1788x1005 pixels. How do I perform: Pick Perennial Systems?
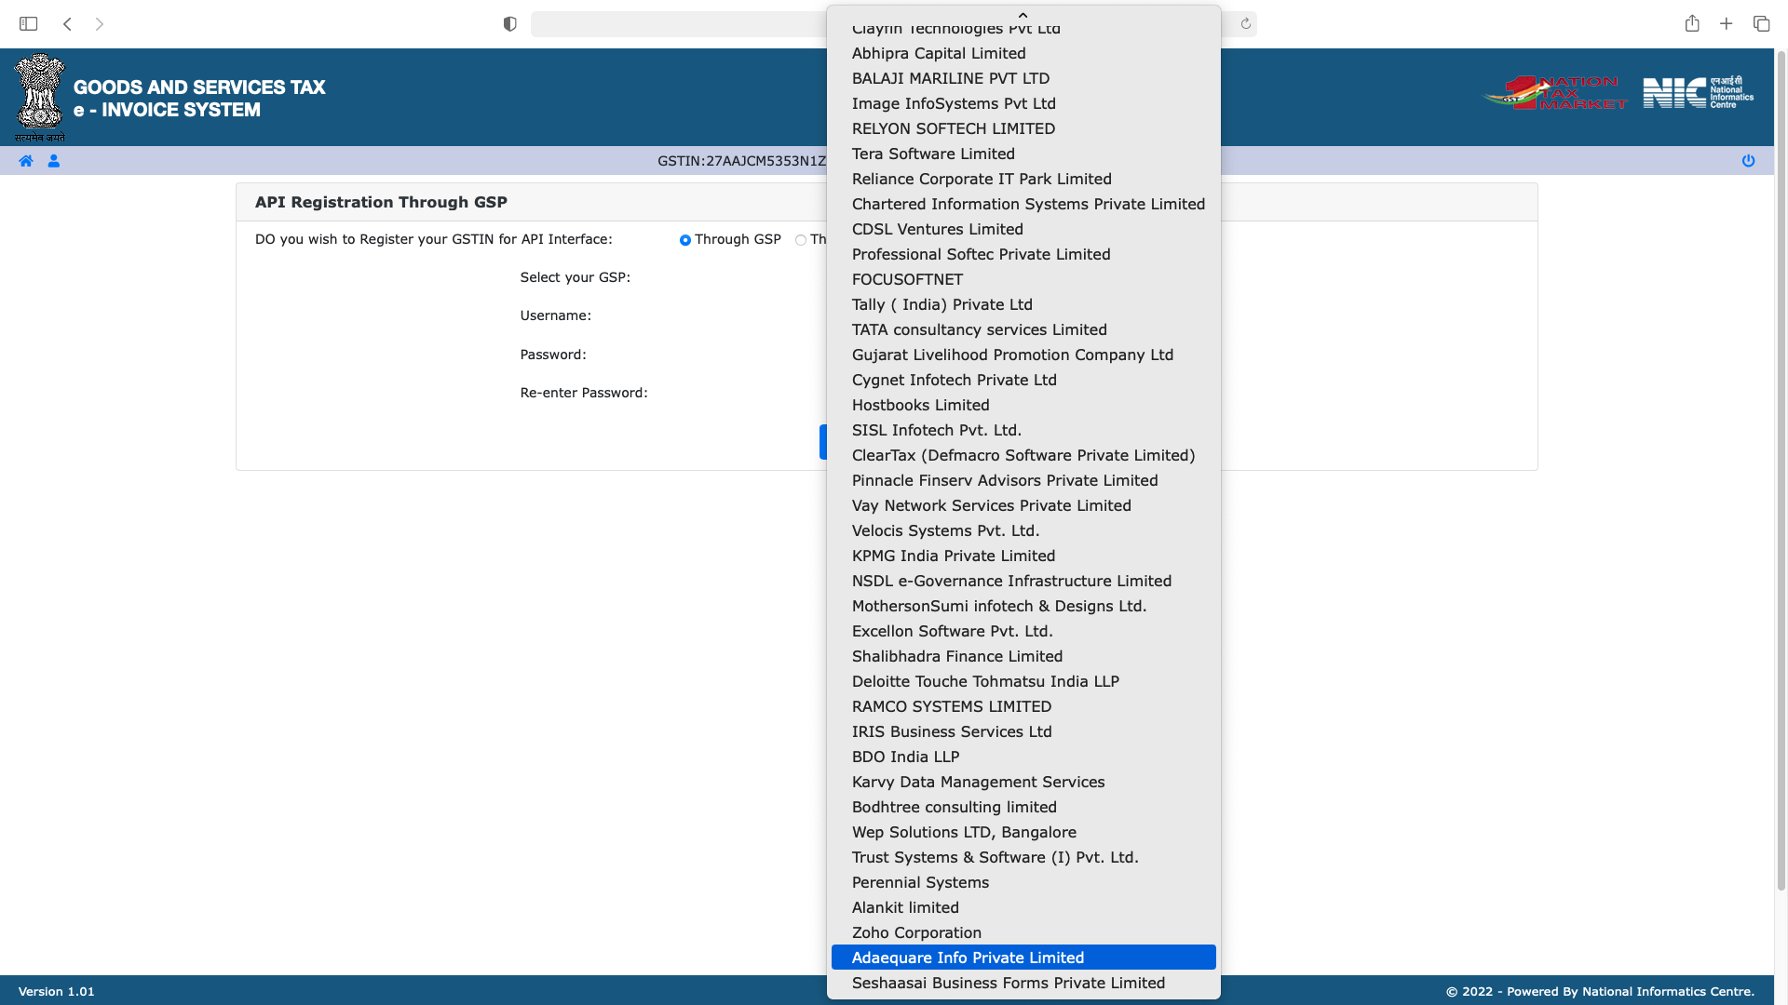[x=1023, y=883]
